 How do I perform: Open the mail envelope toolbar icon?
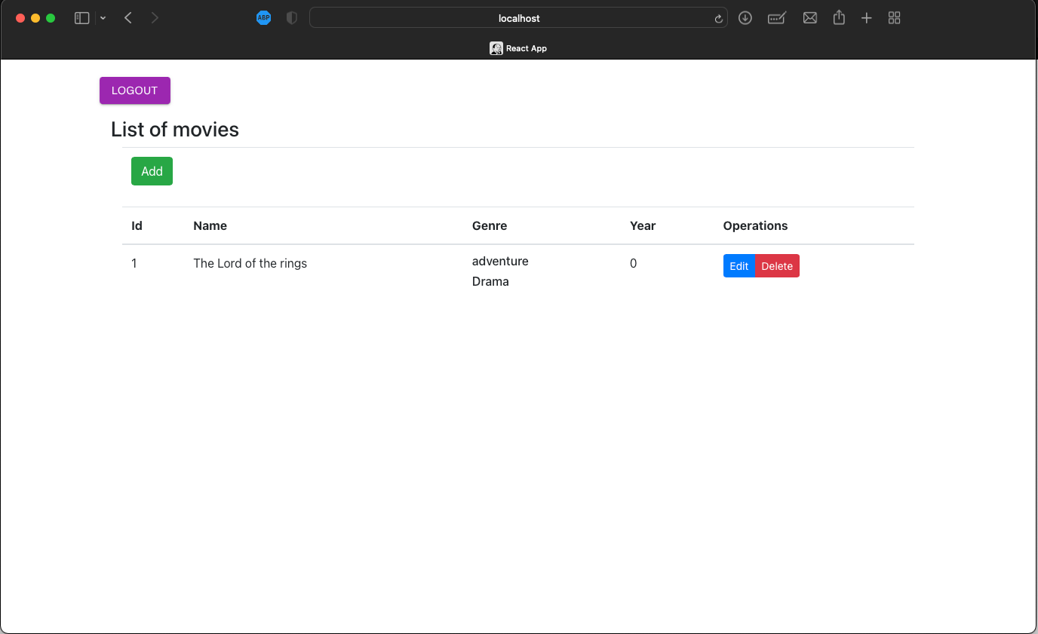[810, 18]
